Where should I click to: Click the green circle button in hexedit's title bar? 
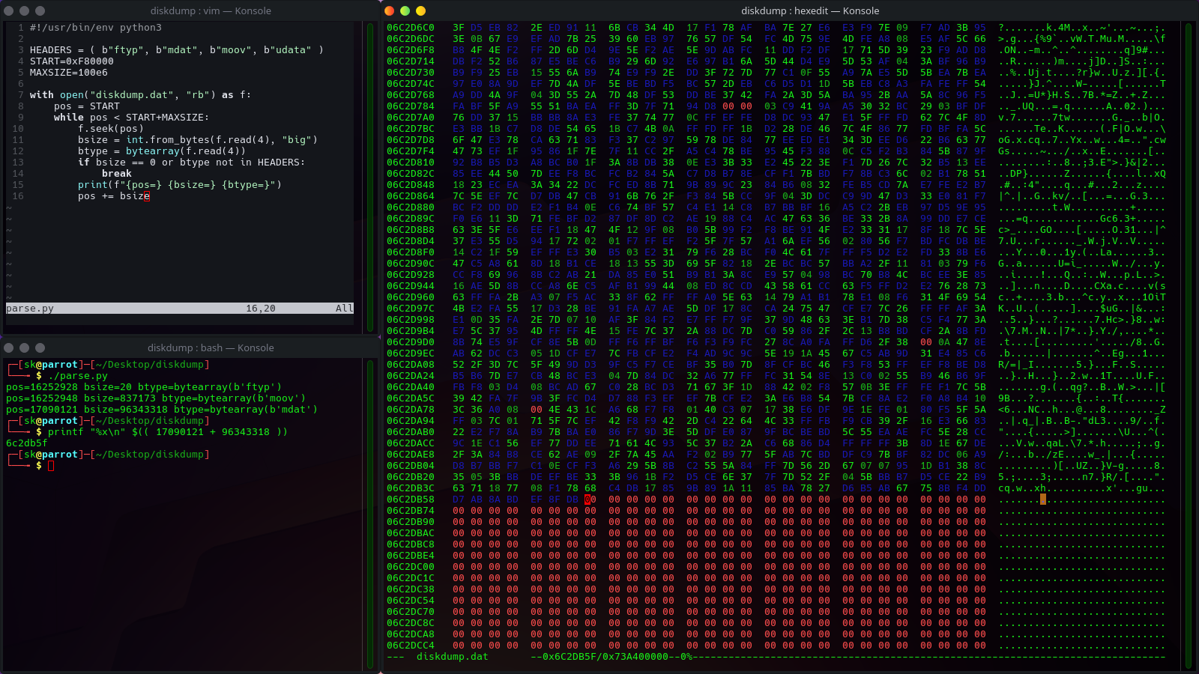(405, 10)
